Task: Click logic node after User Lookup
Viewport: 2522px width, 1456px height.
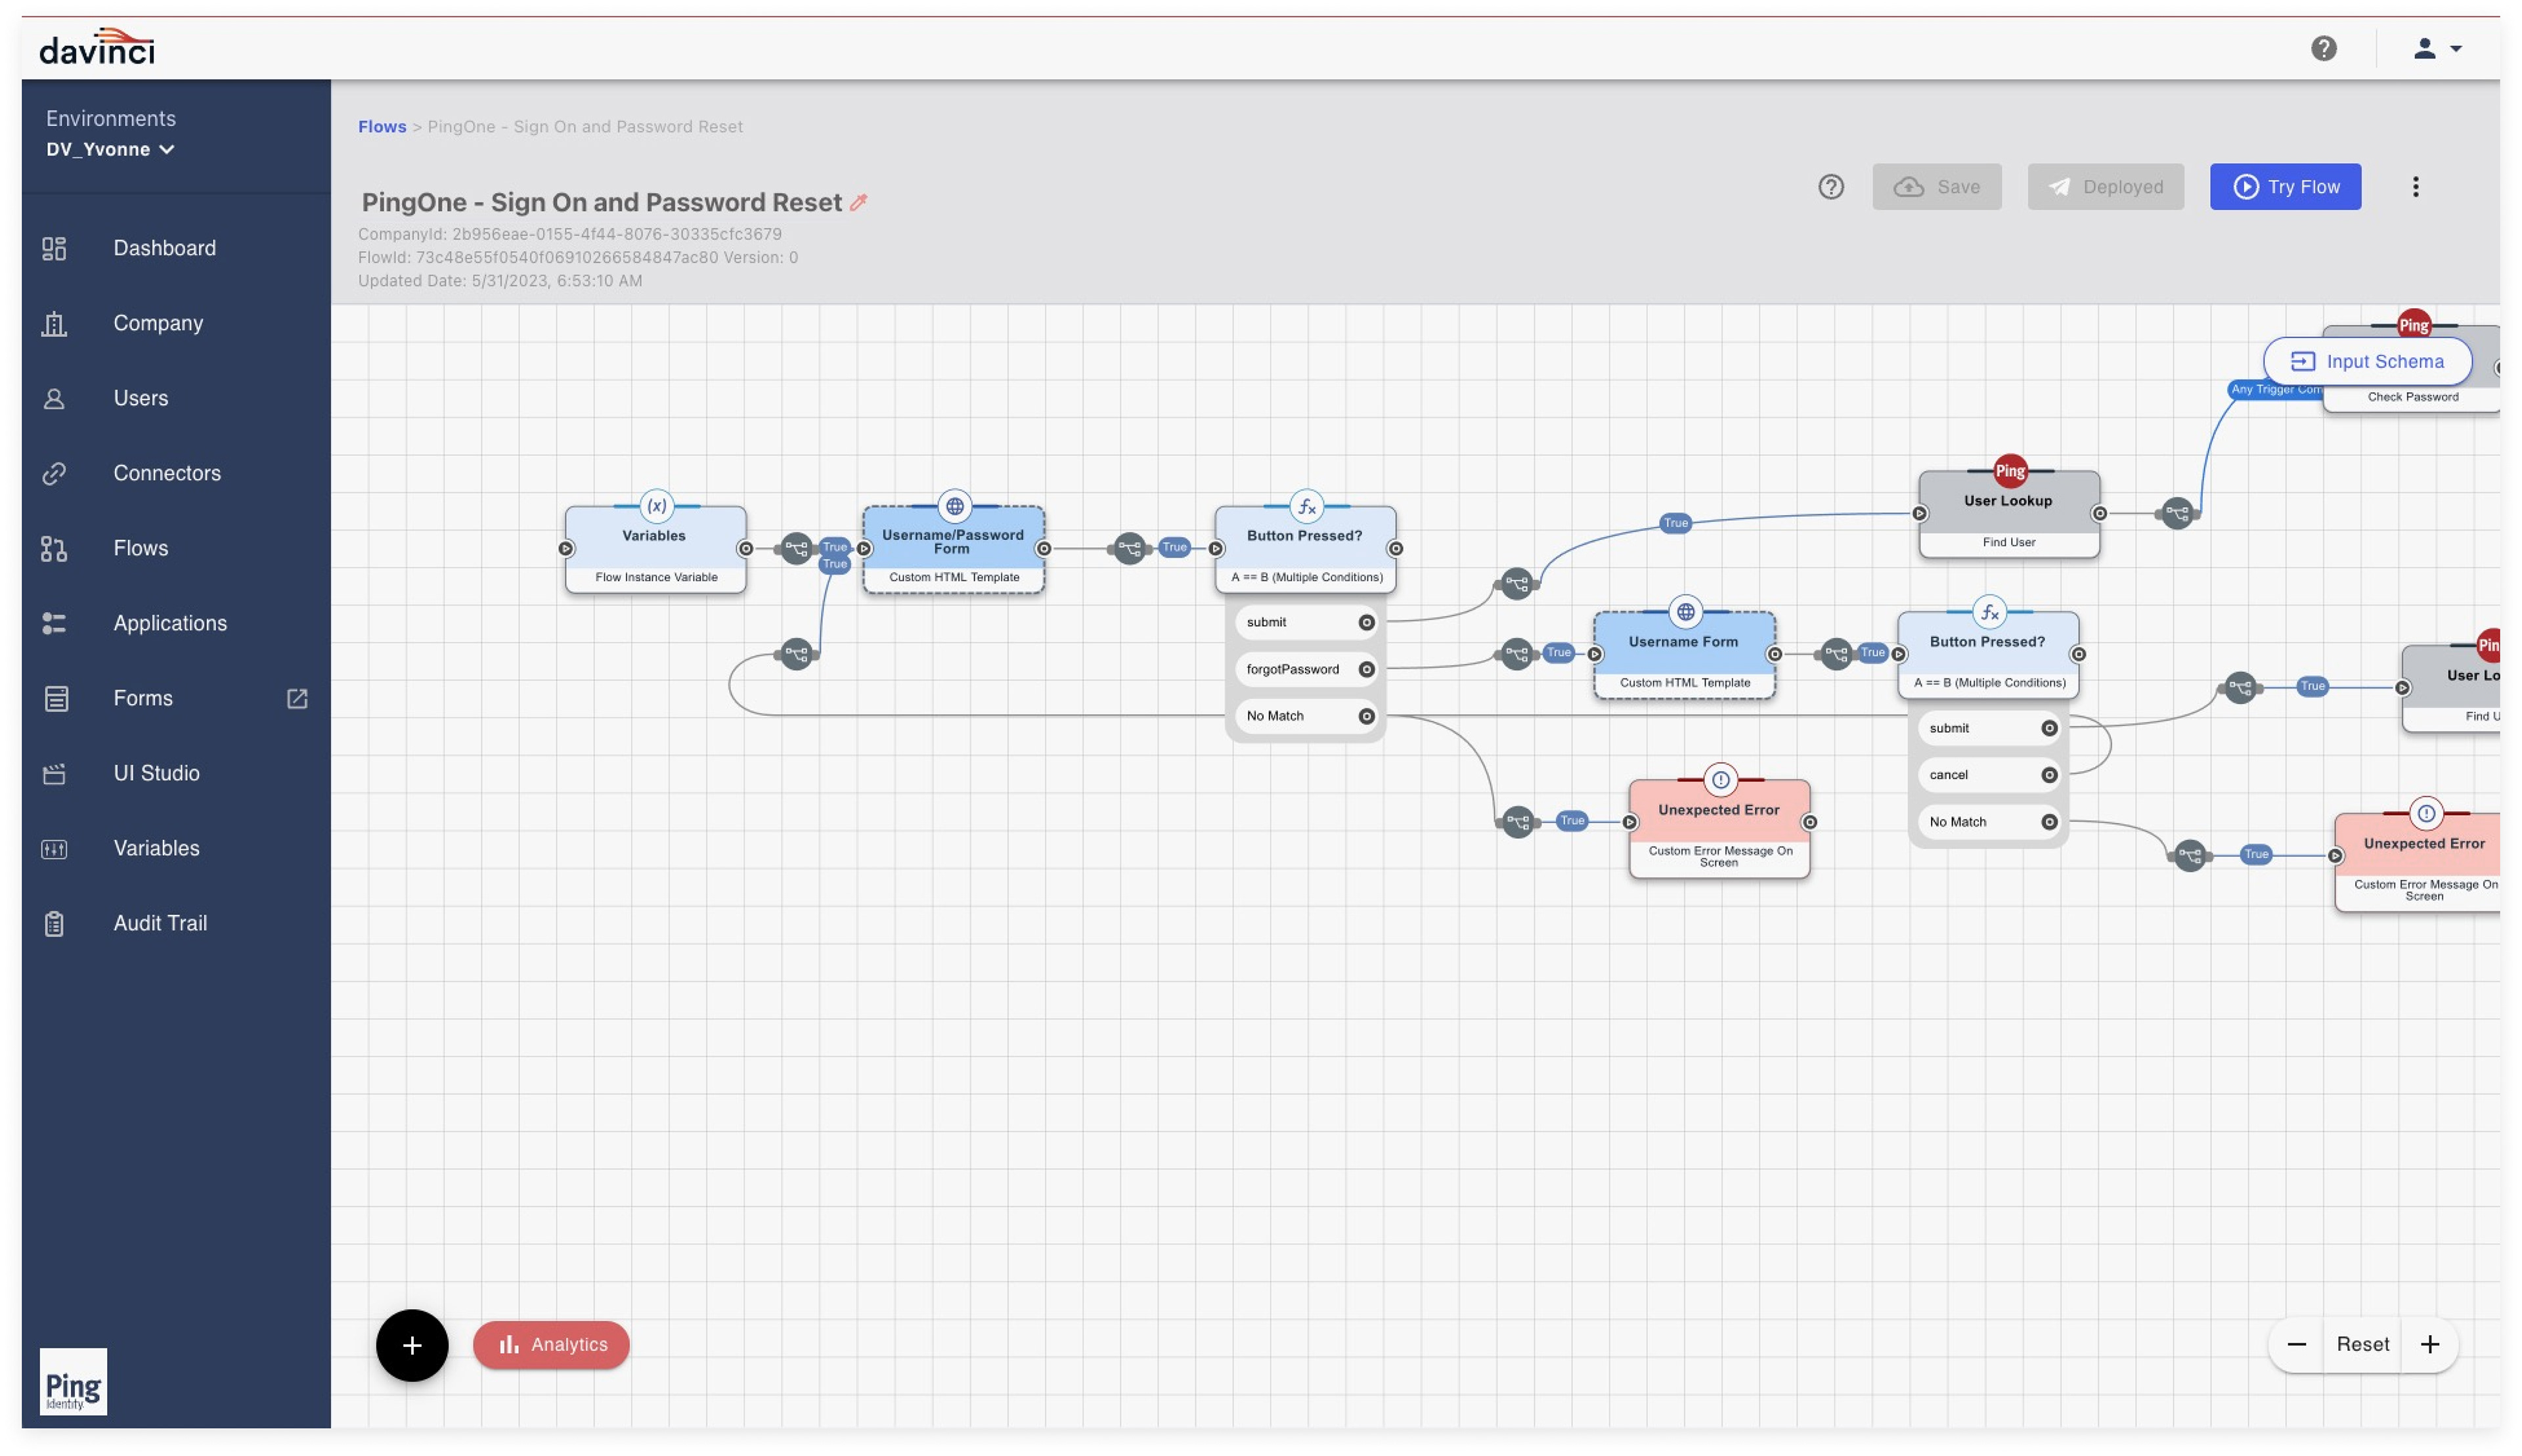Action: coord(2177,514)
